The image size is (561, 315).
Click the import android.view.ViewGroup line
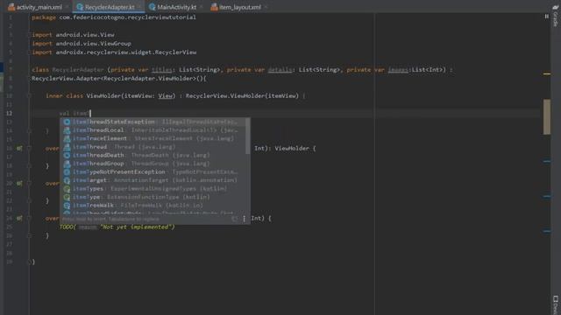[82, 44]
